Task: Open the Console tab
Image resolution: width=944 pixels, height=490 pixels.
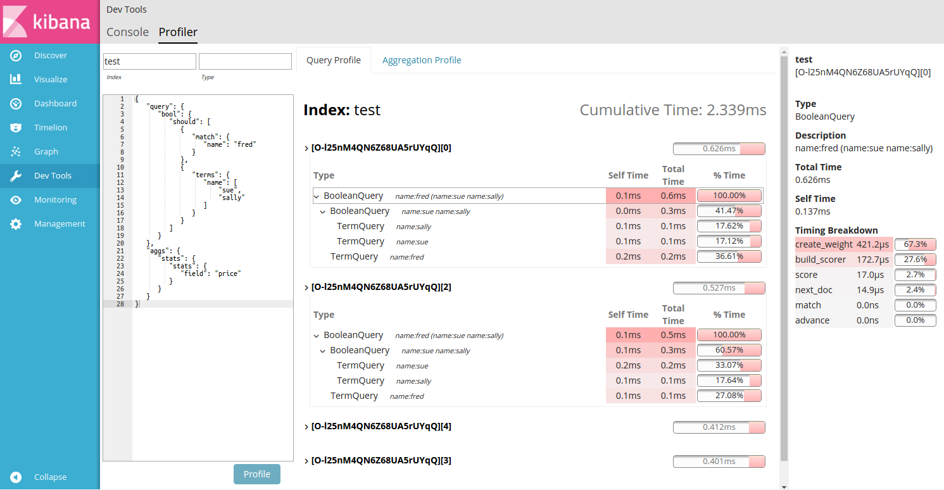Action: click(x=127, y=32)
